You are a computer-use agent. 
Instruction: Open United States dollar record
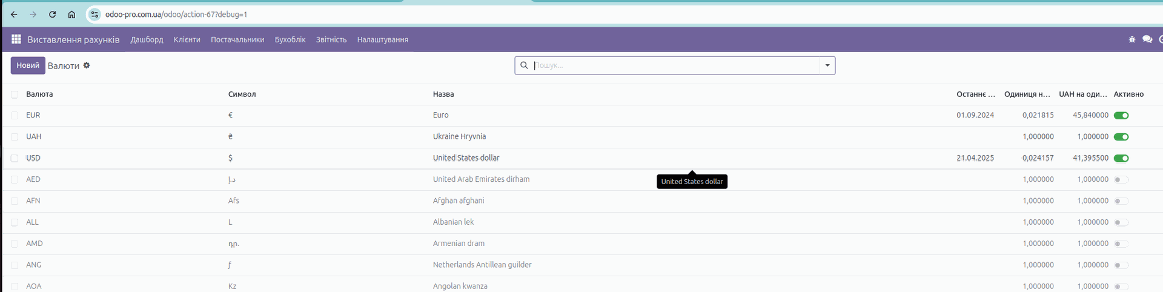click(466, 158)
